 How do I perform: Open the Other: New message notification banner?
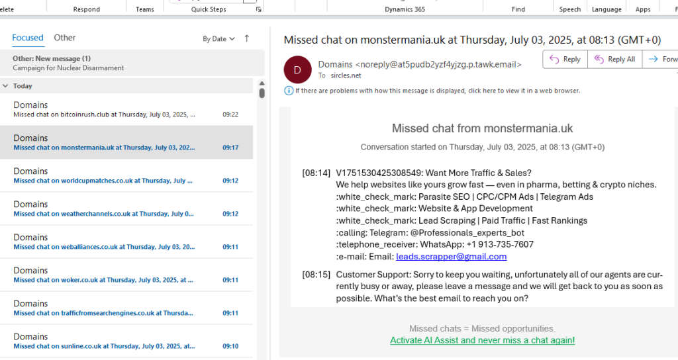(132, 63)
